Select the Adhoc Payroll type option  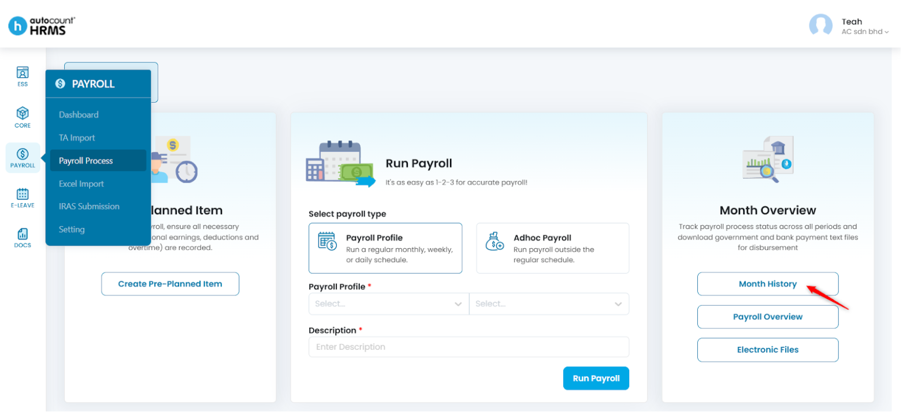click(552, 248)
